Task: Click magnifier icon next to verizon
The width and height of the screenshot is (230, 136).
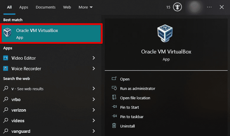Action: click(6, 110)
